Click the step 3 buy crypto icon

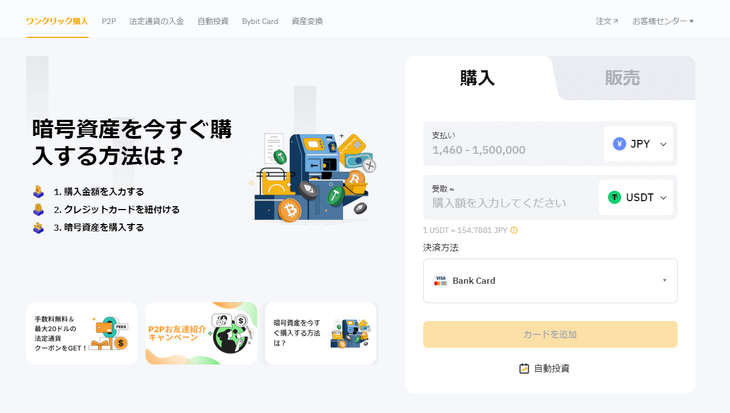click(38, 228)
